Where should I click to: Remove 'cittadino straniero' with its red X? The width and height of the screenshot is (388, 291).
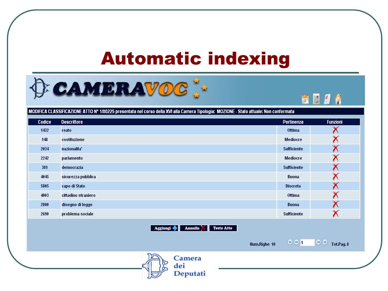click(335, 195)
